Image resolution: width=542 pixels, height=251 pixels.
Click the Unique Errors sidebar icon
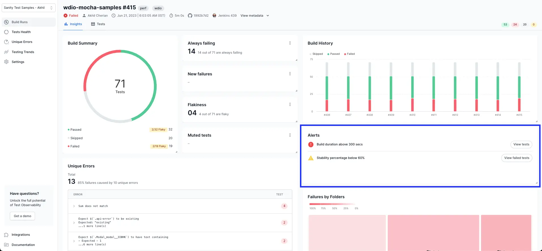pos(6,42)
